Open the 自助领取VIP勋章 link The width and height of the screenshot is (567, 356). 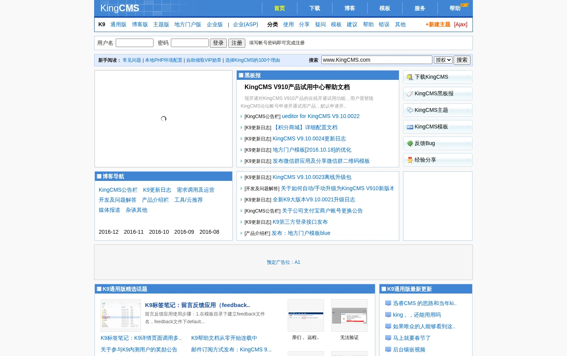pos(204,60)
